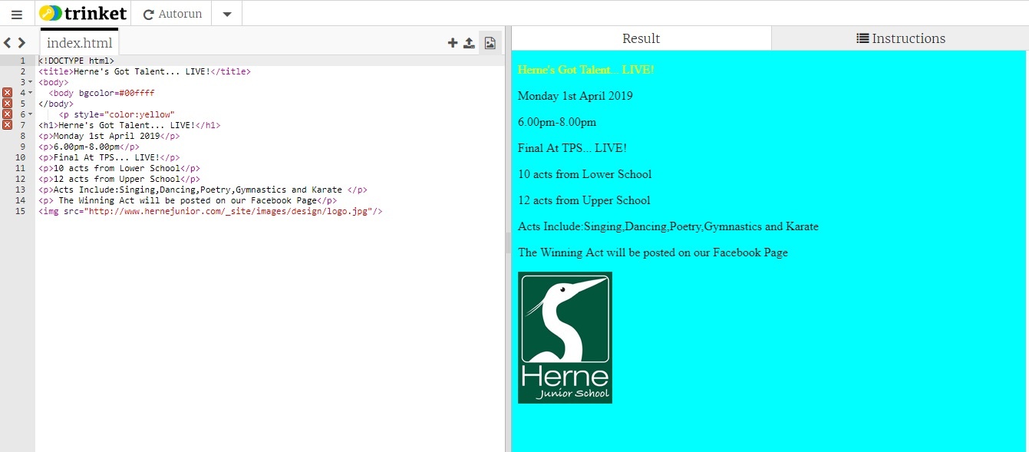Image resolution: width=1029 pixels, height=452 pixels.
Task: Open the run options dropdown arrow
Action: click(x=226, y=14)
